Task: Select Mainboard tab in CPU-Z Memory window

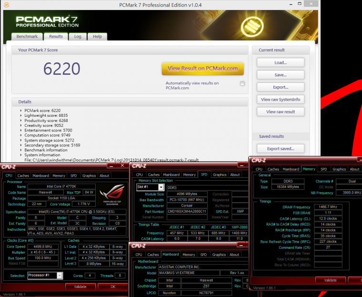Action: click(291, 169)
